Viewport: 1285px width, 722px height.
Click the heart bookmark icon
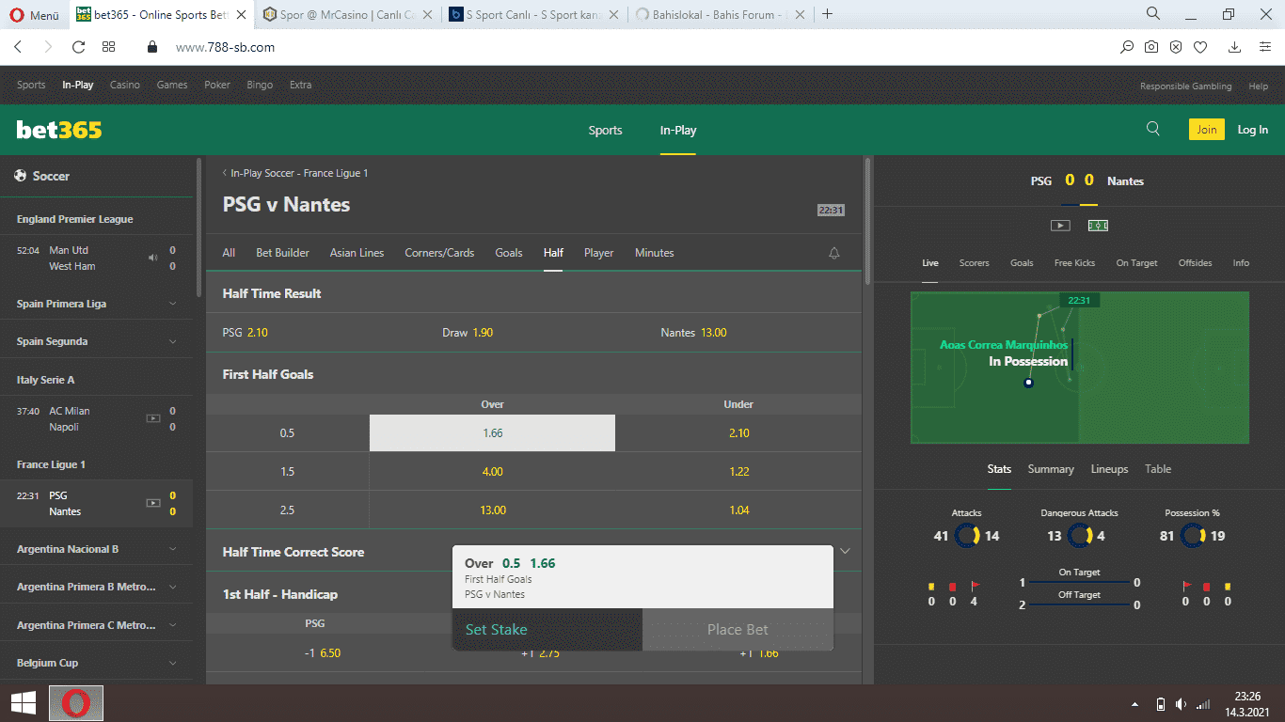[x=1200, y=47]
